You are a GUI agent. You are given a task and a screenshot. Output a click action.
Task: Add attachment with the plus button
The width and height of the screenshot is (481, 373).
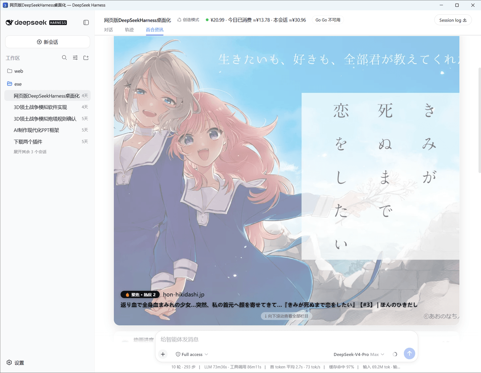click(x=163, y=354)
